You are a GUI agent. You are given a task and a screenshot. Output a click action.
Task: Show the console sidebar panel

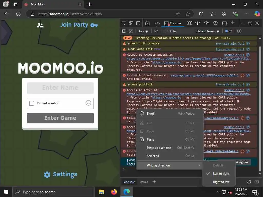click(124, 31)
